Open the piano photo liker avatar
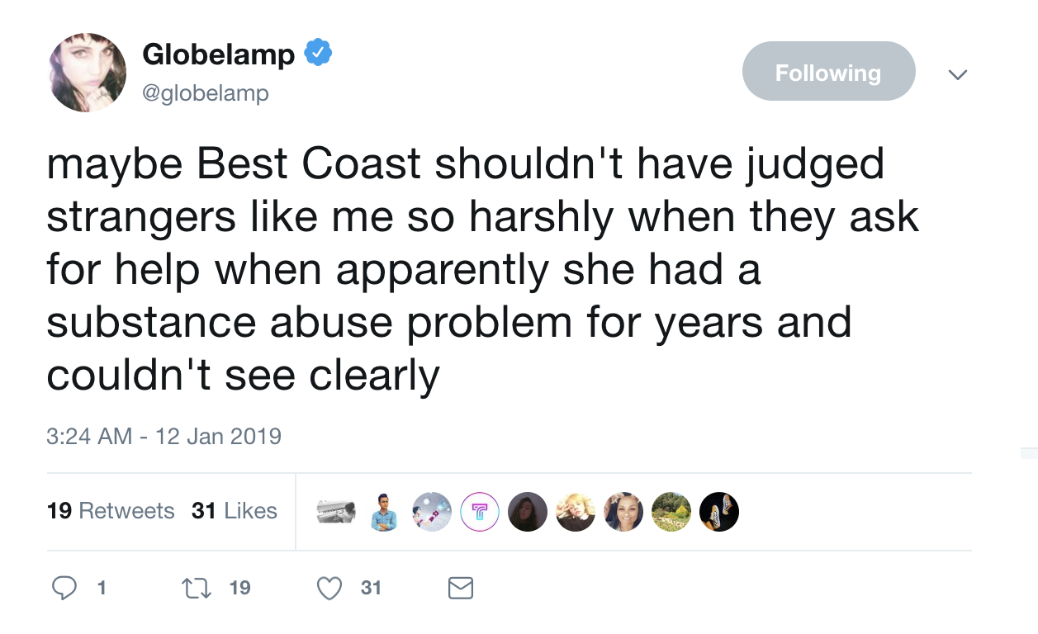The image size is (1038, 634). (337, 512)
